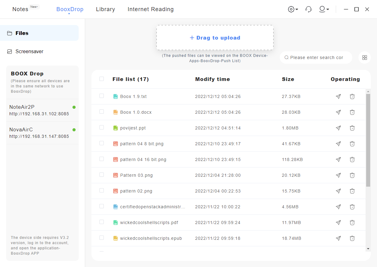Select Files in the sidebar
The height and width of the screenshot is (267, 377).
[39, 33]
